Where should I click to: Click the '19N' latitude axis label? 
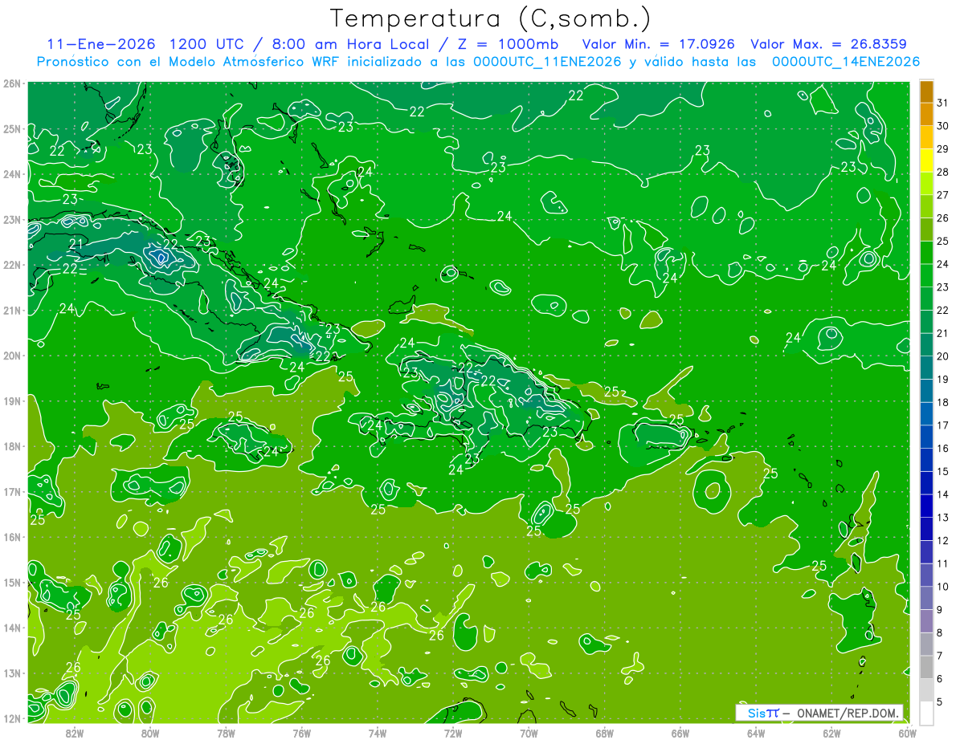11,401
